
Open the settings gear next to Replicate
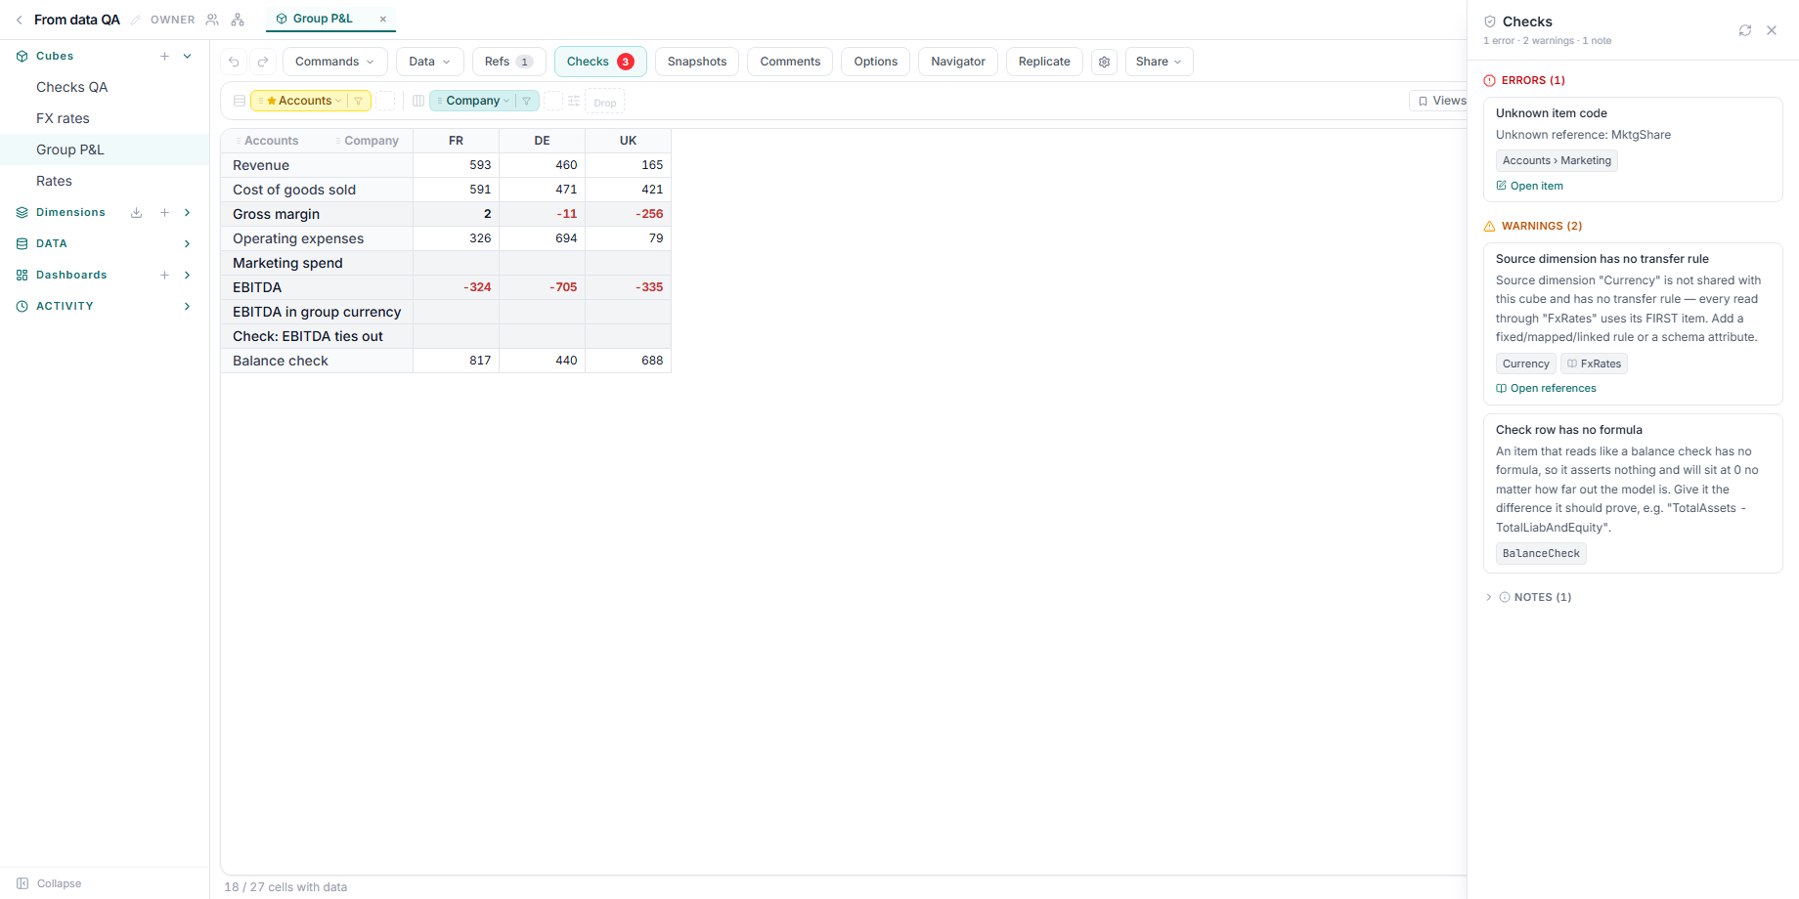pos(1105,62)
